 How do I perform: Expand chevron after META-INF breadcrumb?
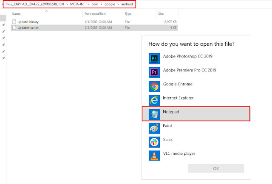tap(88, 4)
